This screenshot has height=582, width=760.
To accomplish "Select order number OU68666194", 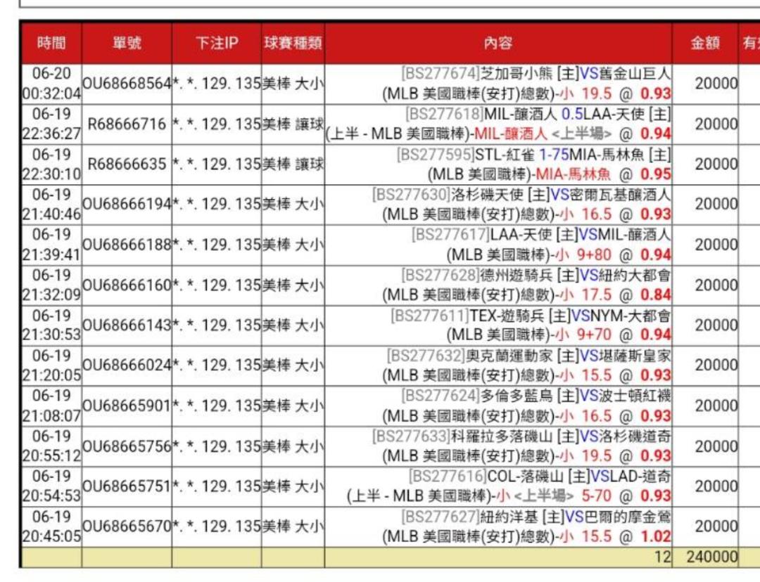I will (127, 205).
